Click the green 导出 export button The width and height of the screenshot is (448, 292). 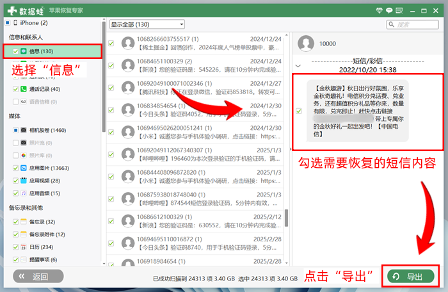411,276
